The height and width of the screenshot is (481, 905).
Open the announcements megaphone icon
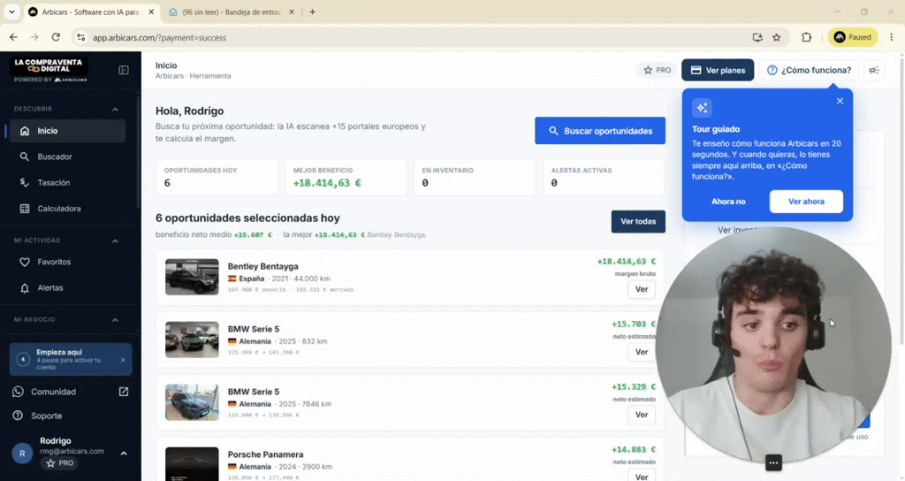[x=874, y=70]
